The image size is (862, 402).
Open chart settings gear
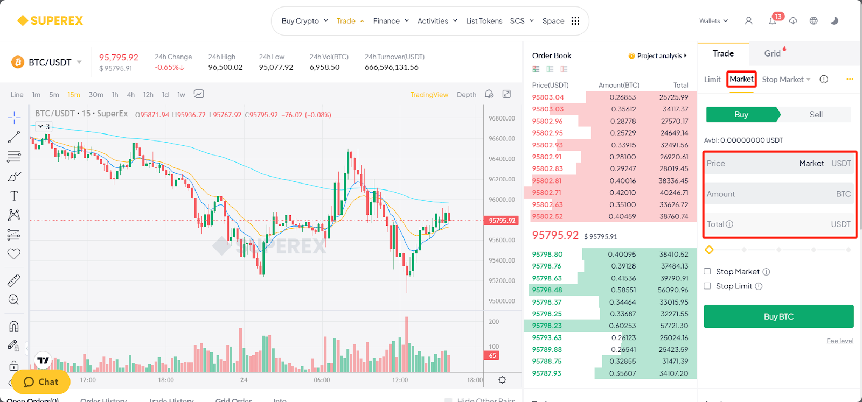coord(502,380)
